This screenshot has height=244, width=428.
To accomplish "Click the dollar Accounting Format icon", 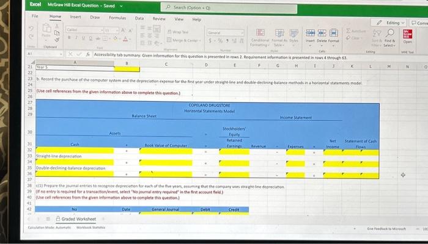I will pyautogui.click(x=210, y=40).
